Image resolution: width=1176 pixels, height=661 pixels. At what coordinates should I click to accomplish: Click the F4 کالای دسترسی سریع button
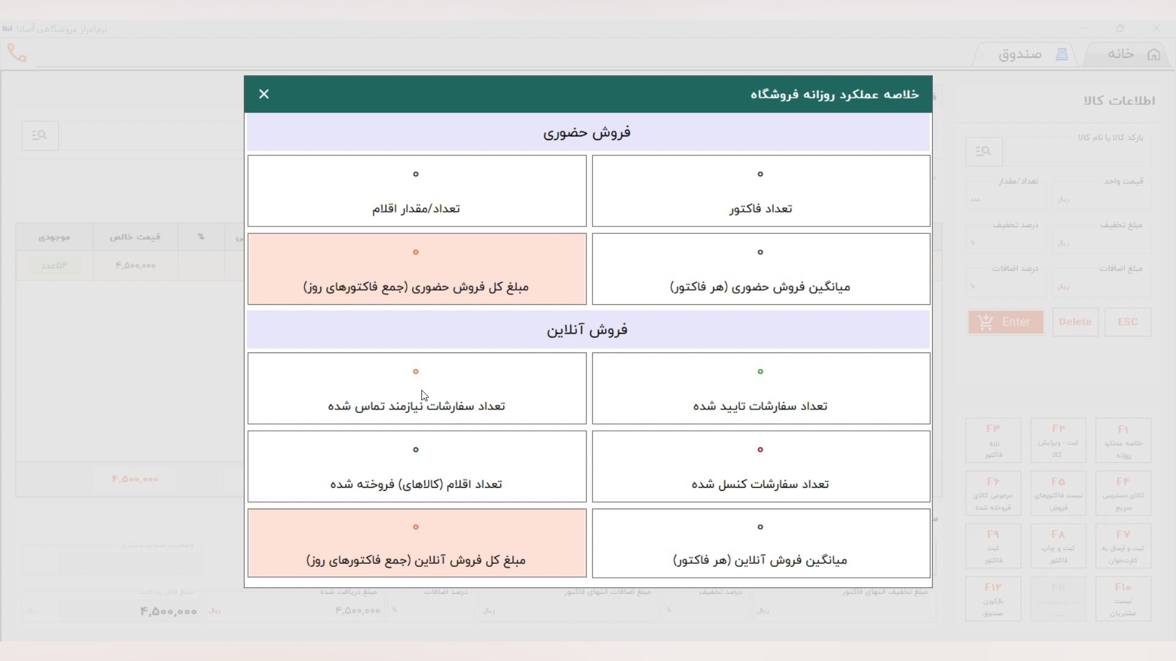tap(1123, 493)
